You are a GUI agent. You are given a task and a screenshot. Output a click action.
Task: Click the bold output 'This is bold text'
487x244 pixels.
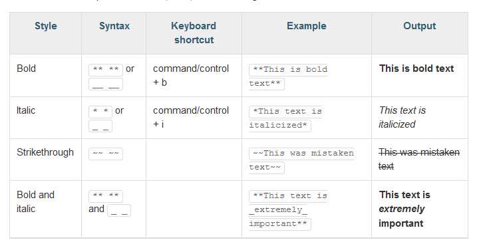[x=416, y=68]
